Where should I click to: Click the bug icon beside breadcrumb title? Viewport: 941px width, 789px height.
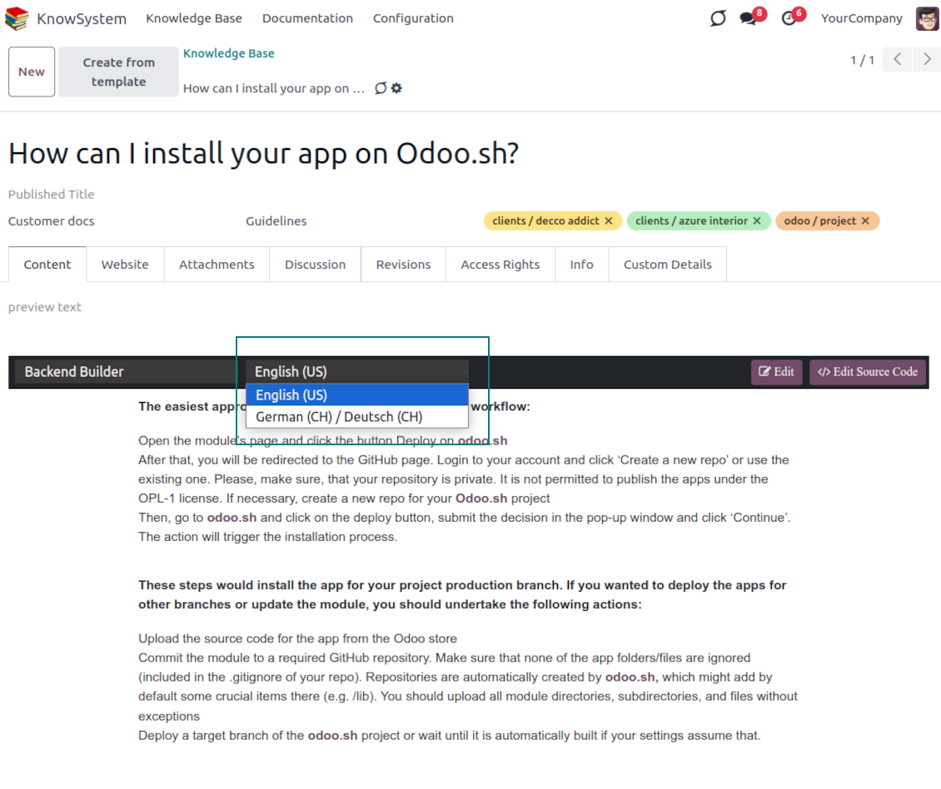point(381,88)
